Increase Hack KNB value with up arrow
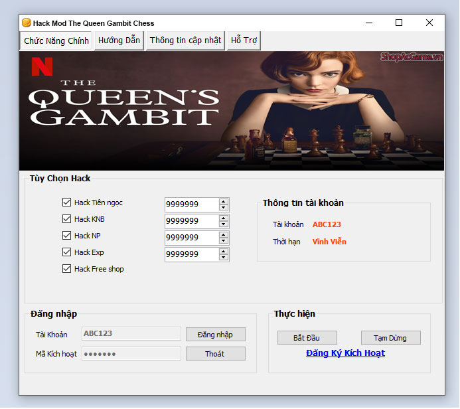 coord(224,218)
